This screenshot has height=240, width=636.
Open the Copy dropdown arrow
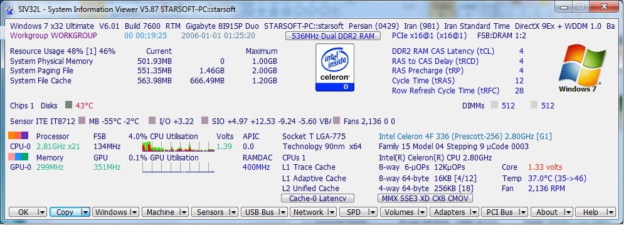click(x=85, y=212)
